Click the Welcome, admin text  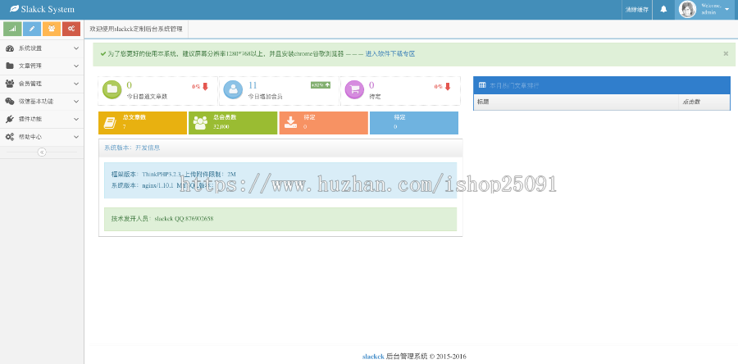tap(711, 9)
